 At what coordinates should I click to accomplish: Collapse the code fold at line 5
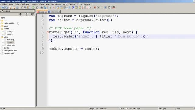click(x=48, y=32)
